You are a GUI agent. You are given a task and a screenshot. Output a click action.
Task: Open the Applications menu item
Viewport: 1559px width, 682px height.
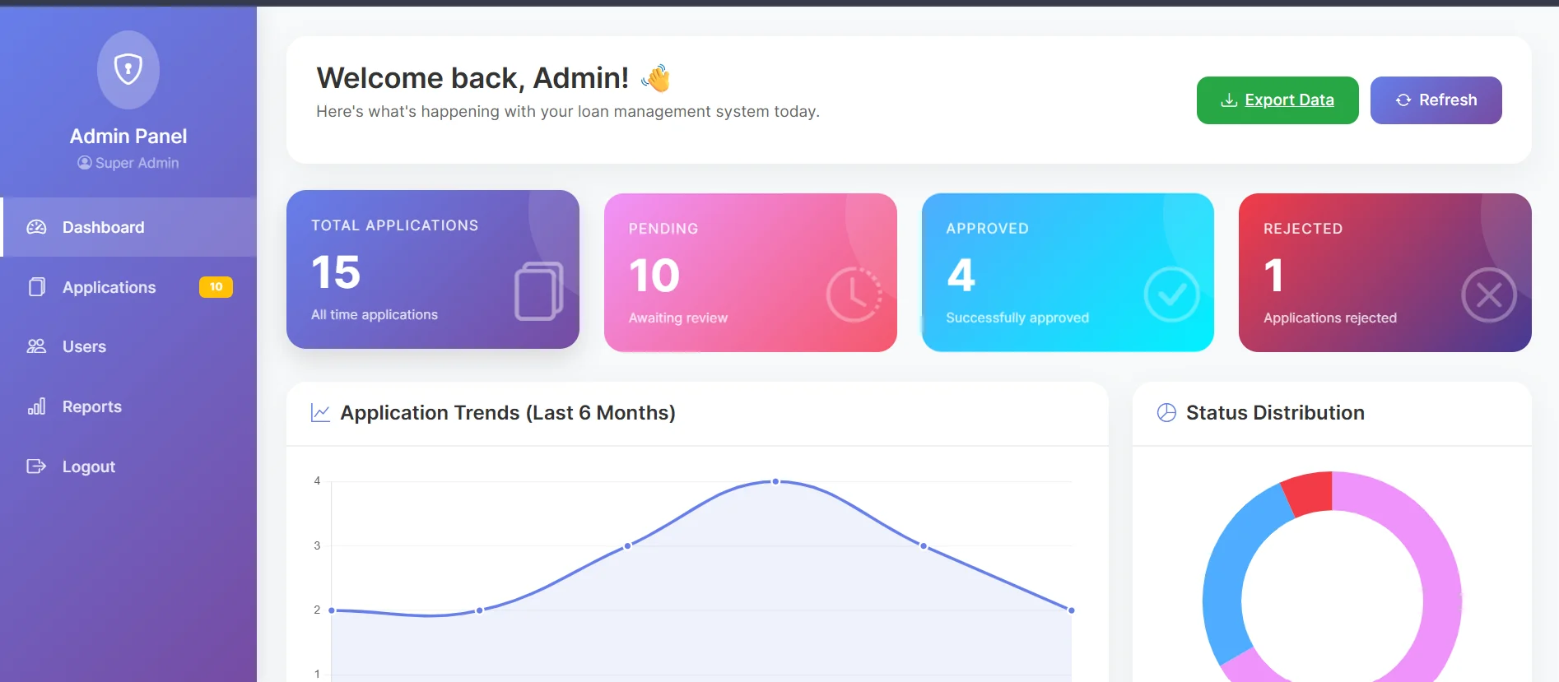click(x=109, y=287)
